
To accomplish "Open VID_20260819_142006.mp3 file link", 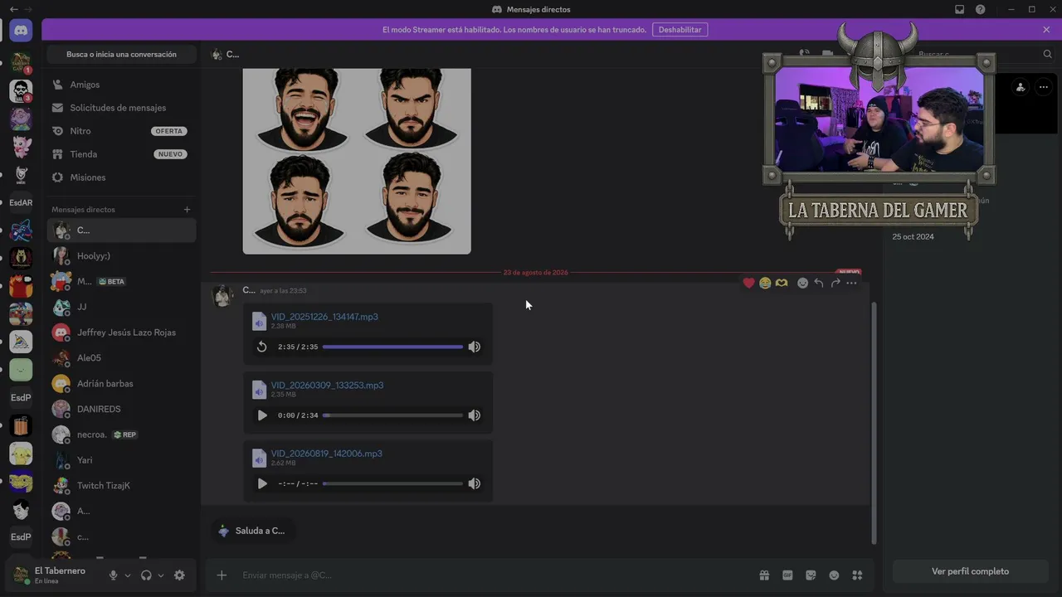I will pos(326,454).
